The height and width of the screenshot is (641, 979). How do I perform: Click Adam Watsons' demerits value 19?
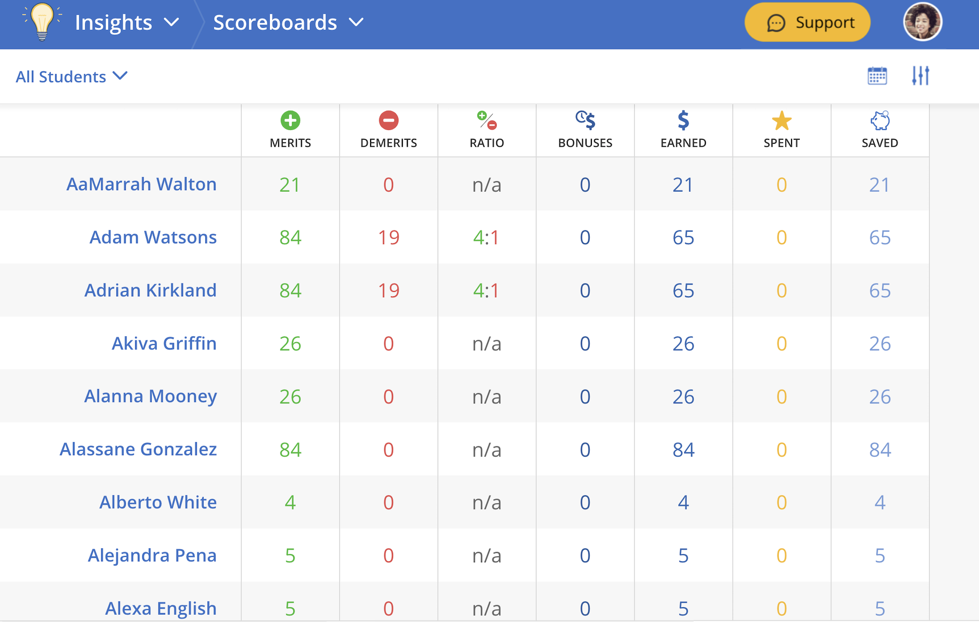389,238
